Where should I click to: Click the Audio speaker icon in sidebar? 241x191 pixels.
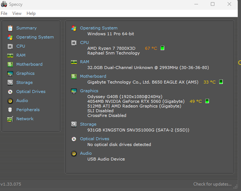click(10, 101)
